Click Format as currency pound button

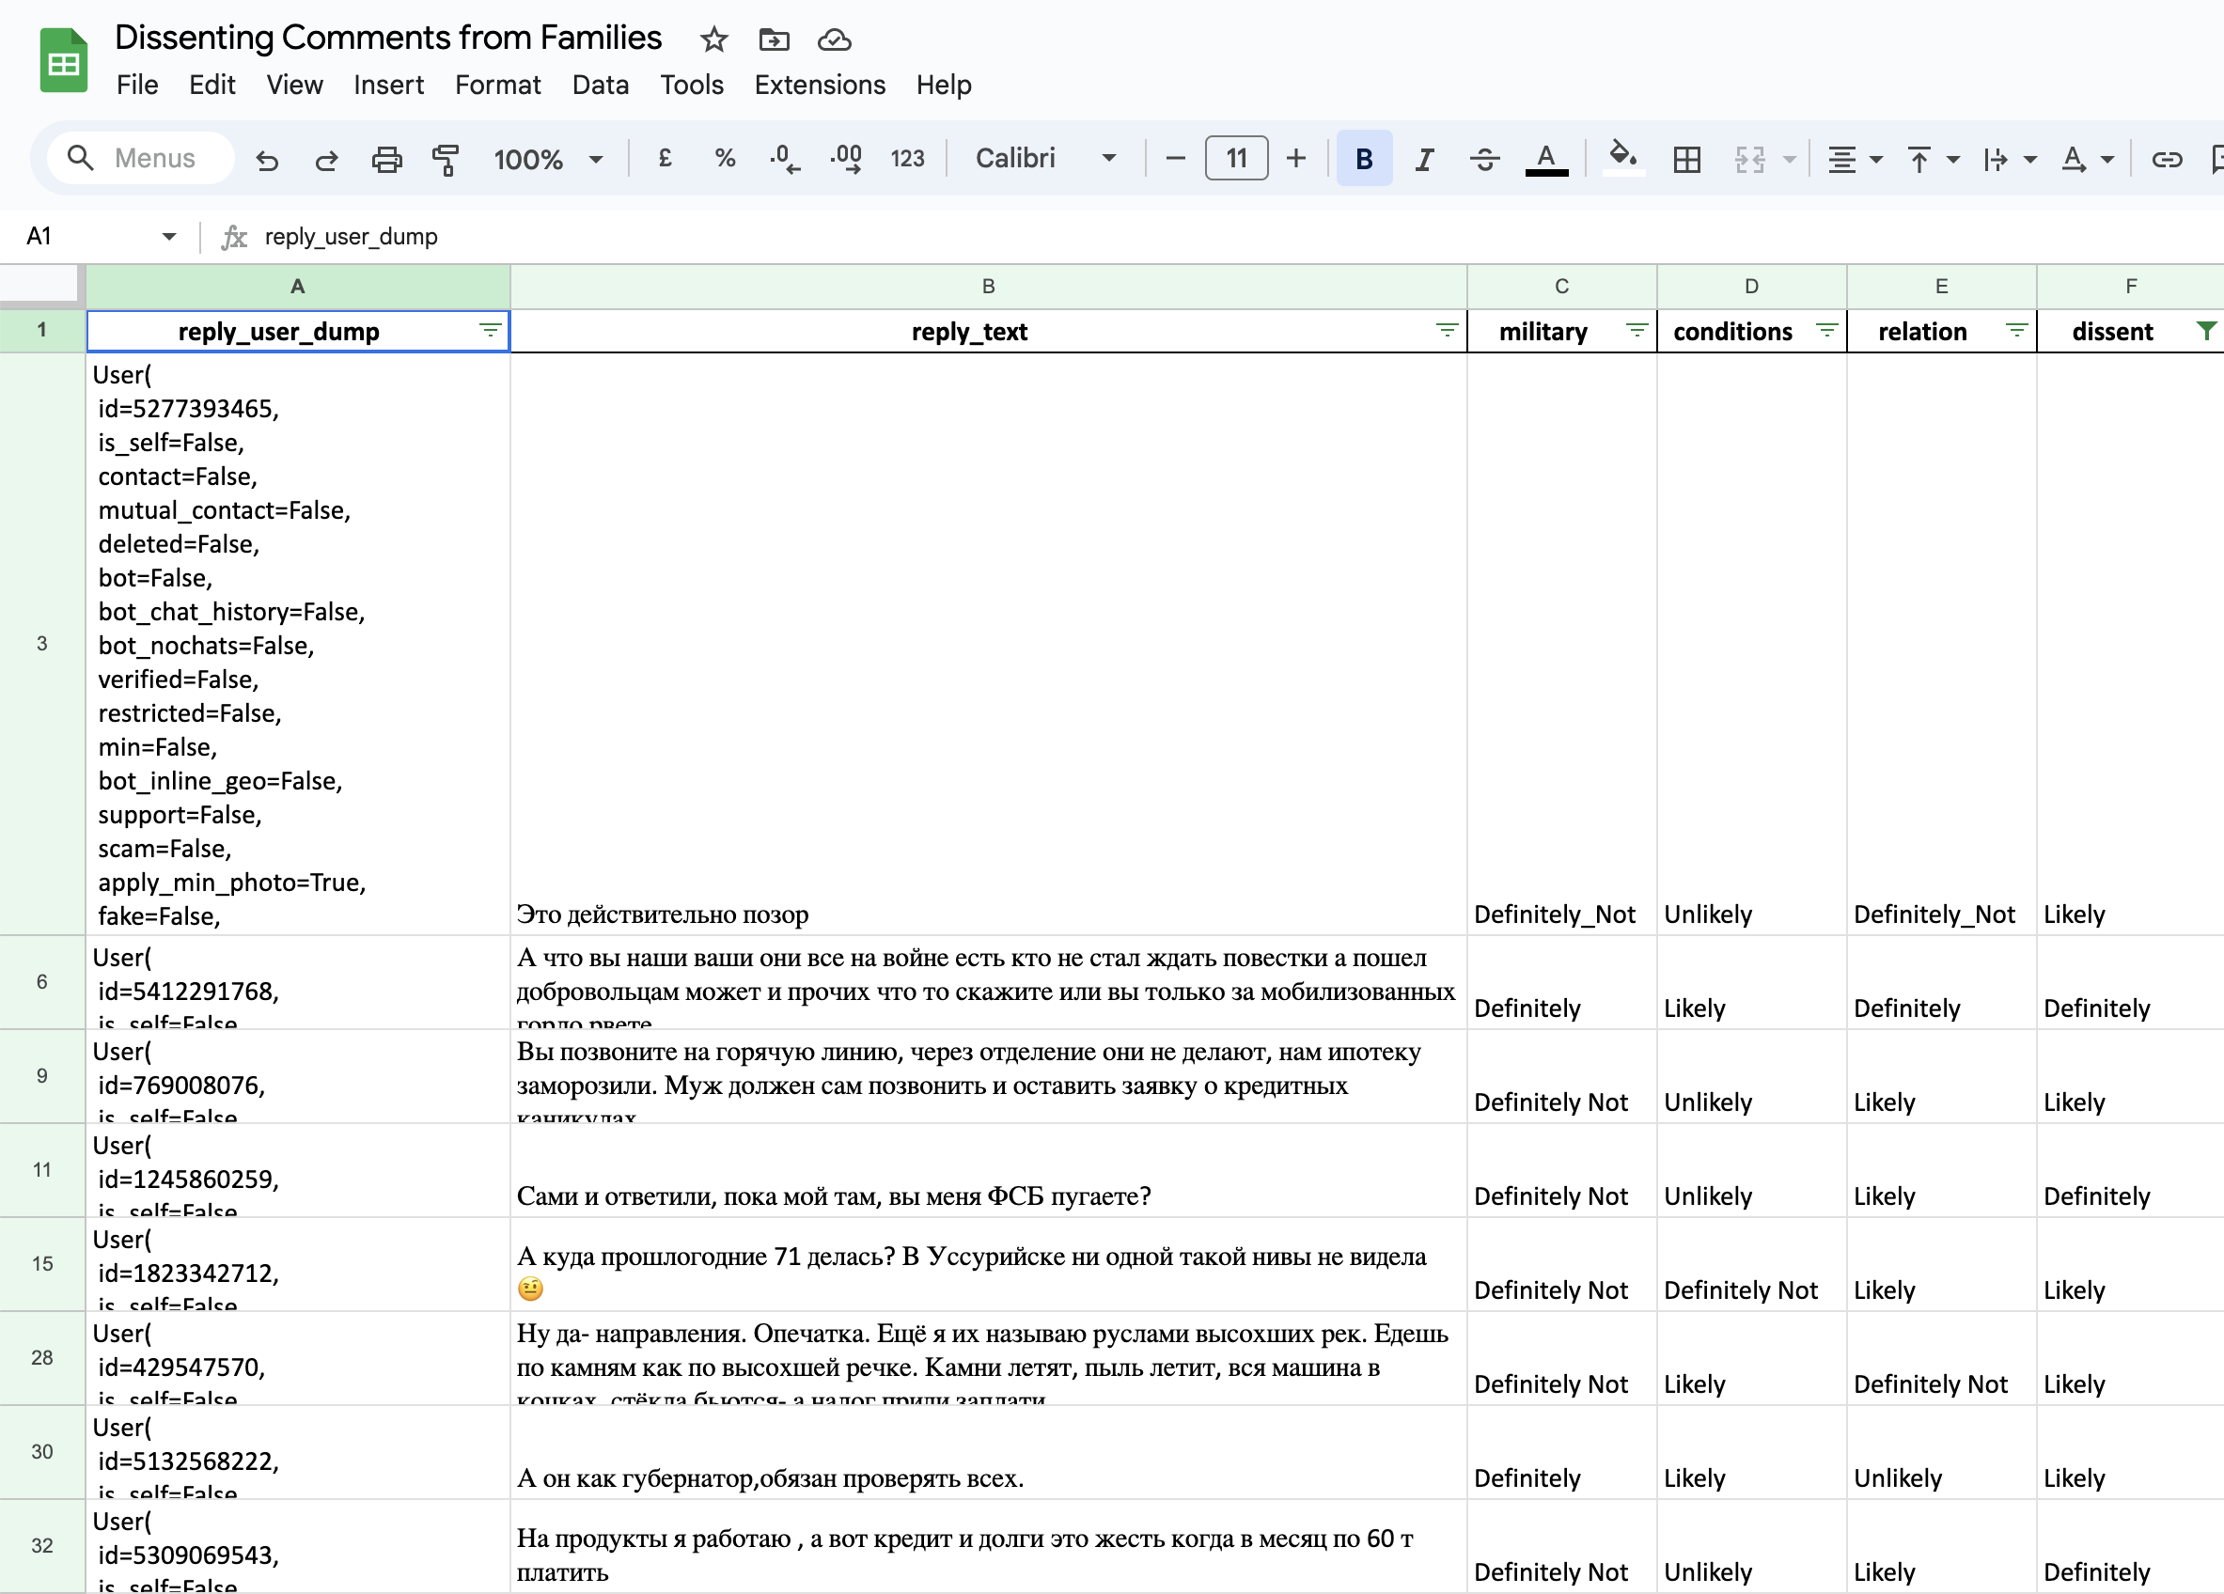[x=664, y=159]
